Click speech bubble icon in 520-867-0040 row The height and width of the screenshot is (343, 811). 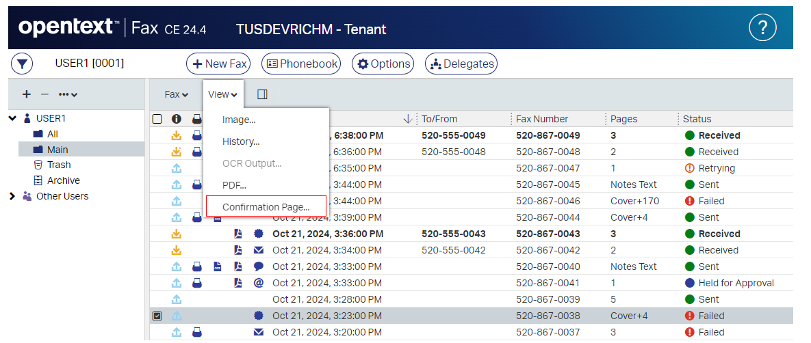pyautogui.click(x=259, y=266)
